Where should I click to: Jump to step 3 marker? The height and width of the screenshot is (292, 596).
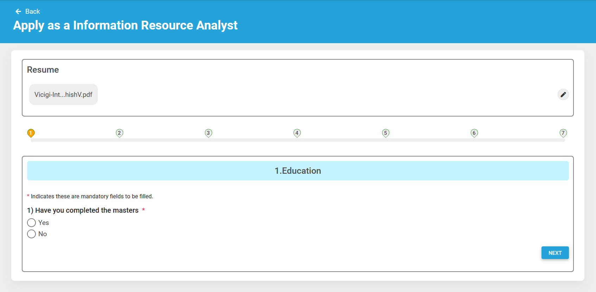(x=208, y=133)
